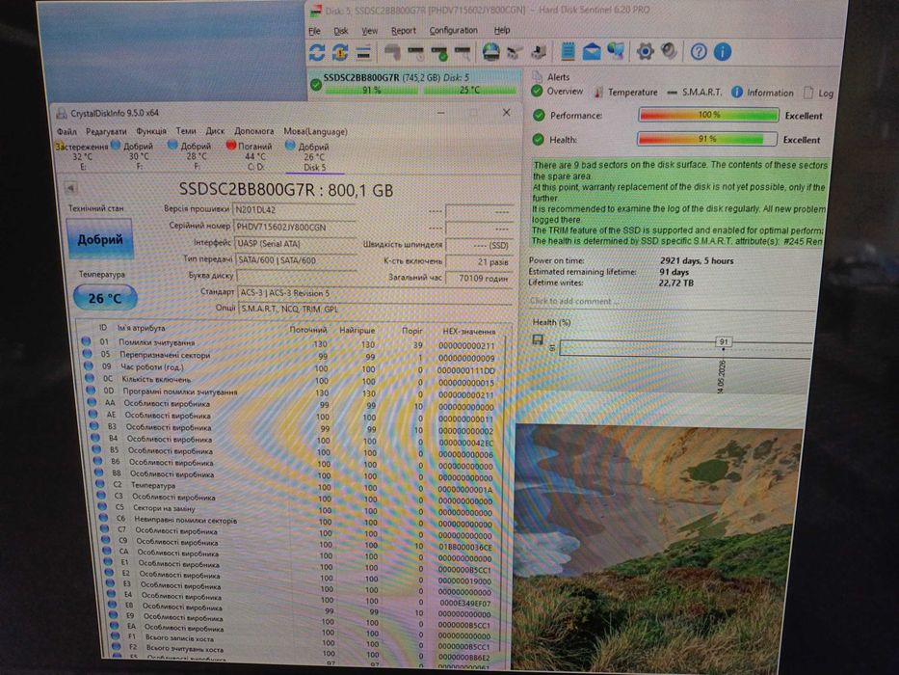
Task: Select the Добрий 28 °C disk
Action: point(194,156)
